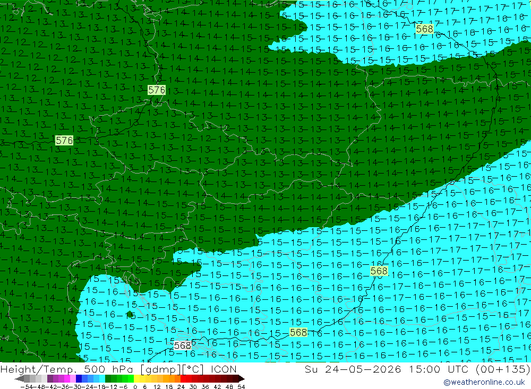The image size is (531, 389).
Task: Click the leftmost 576 height label
Action: click(x=64, y=140)
